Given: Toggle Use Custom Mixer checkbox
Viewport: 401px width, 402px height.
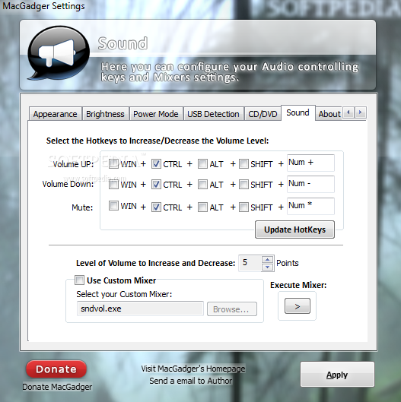Looking at the screenshot, I should [79, 280].
